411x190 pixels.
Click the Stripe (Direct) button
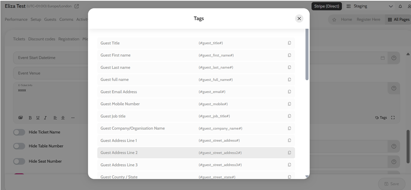pos(326,6)
